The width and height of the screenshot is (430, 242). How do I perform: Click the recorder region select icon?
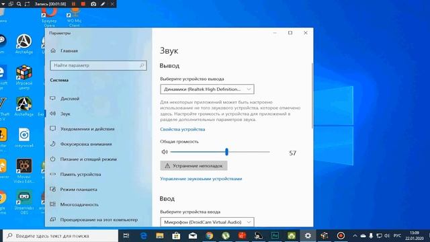27,4
